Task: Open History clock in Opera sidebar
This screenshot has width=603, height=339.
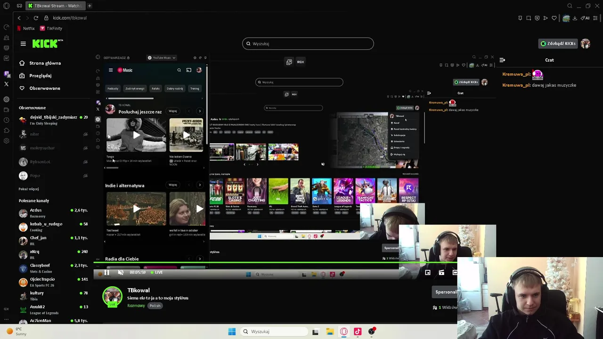Action: coord(6,120)
